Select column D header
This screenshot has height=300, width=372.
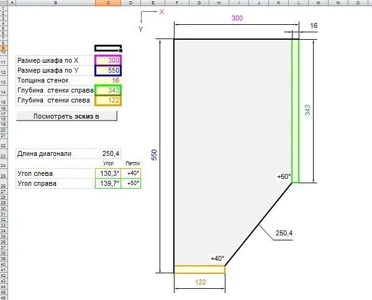point(131,3)
